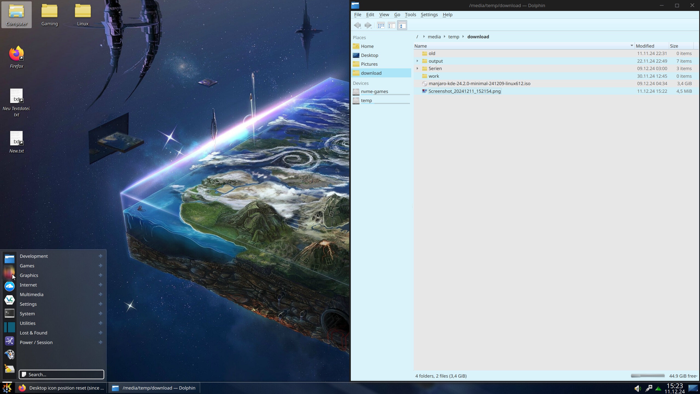Open the Internet submenu
This screenshot has width=700, height=394.
(61, 285)
